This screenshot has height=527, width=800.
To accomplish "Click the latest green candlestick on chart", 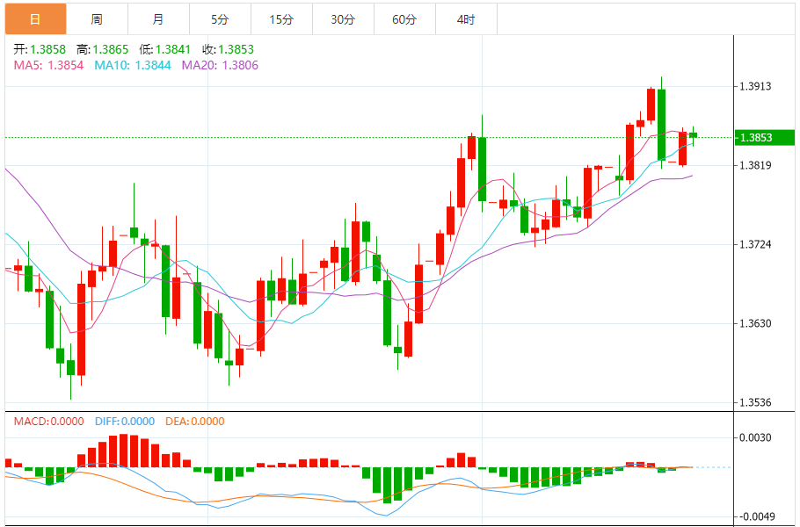I will tap(693, 135).
